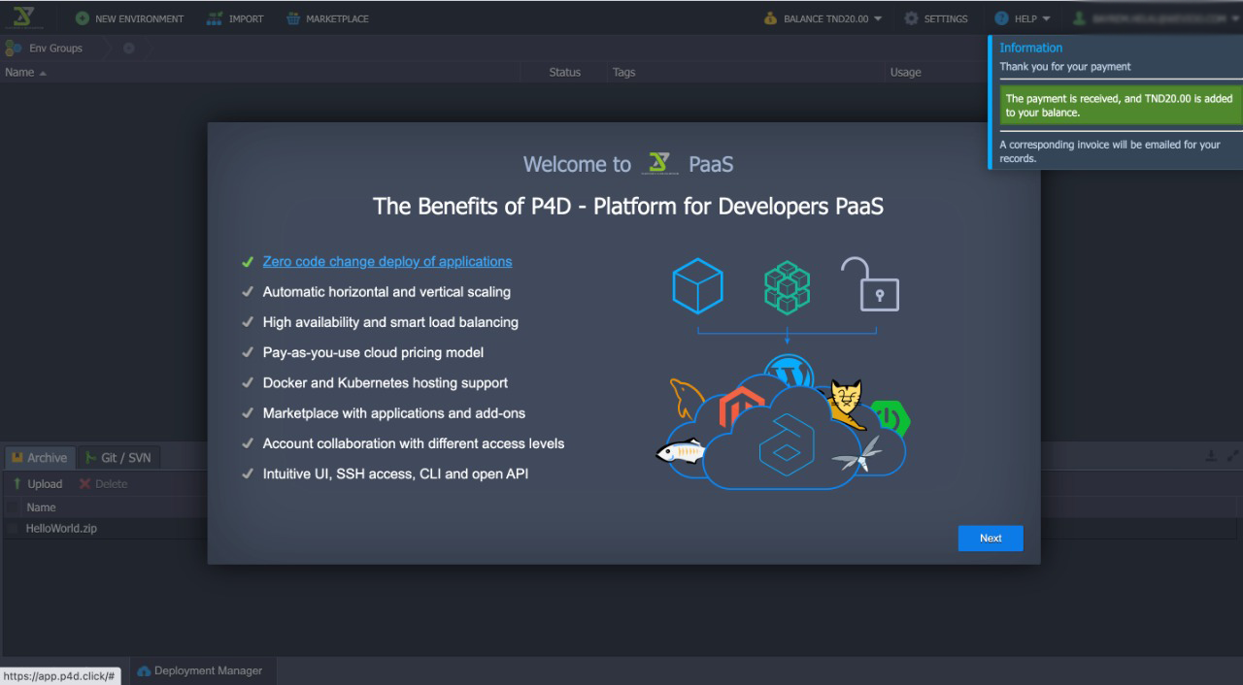Click the Delete button in the Archive panel

pos(103,483)
